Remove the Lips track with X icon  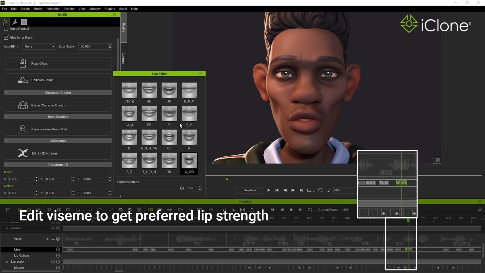click(x=58, y=249)
